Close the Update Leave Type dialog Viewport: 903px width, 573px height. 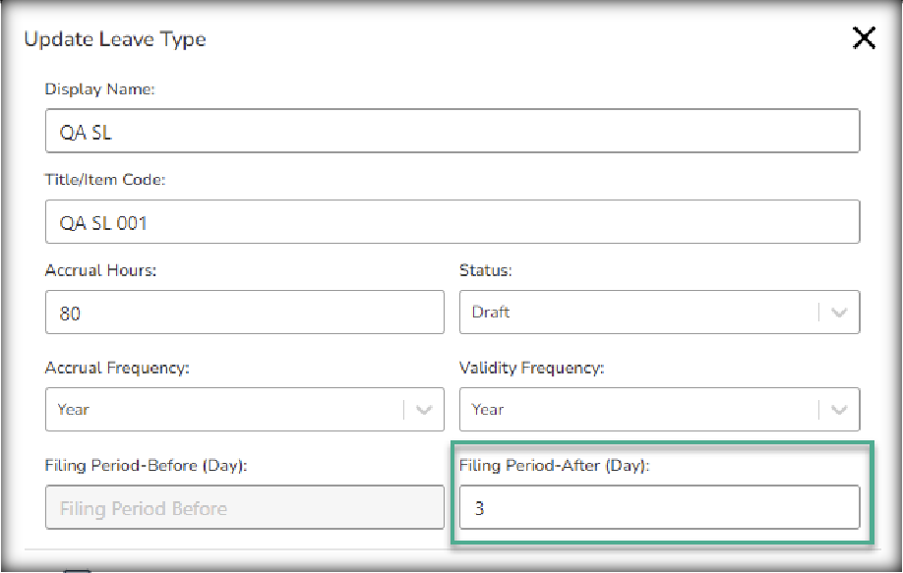pyautogui.click(x=863, y=39)
